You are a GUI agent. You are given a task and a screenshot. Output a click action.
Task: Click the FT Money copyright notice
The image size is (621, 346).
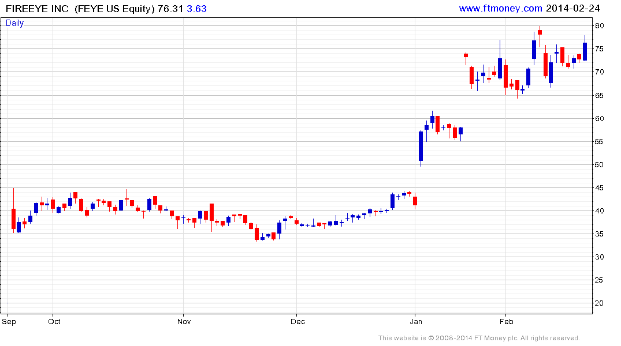click(479, 338)
